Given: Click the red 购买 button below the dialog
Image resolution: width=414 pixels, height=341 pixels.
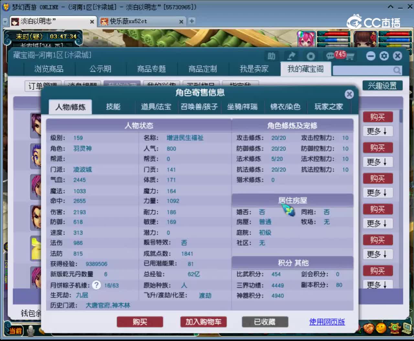Looking at the screenshot, I should [140, 322].
